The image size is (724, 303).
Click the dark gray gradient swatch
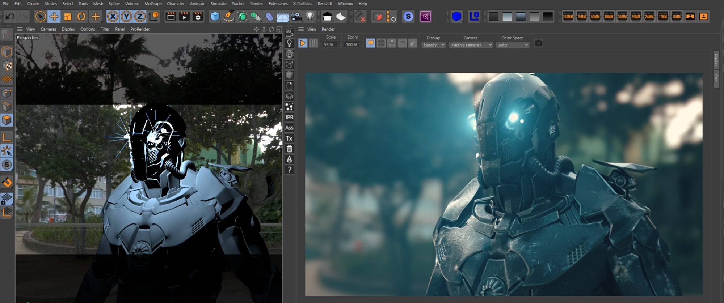493,16
